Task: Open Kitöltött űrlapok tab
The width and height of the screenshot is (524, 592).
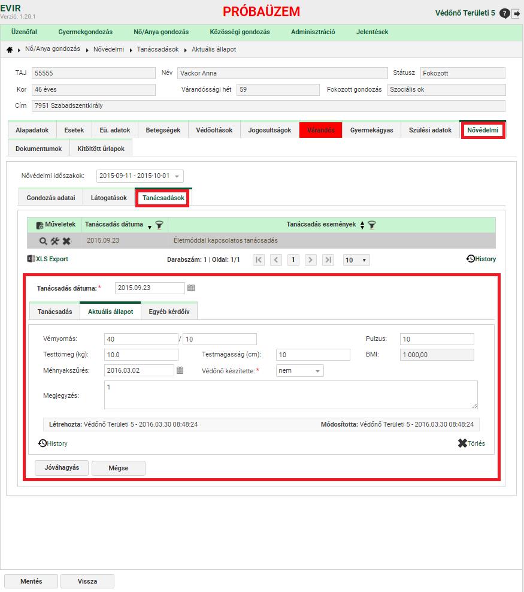Action: 101,149
